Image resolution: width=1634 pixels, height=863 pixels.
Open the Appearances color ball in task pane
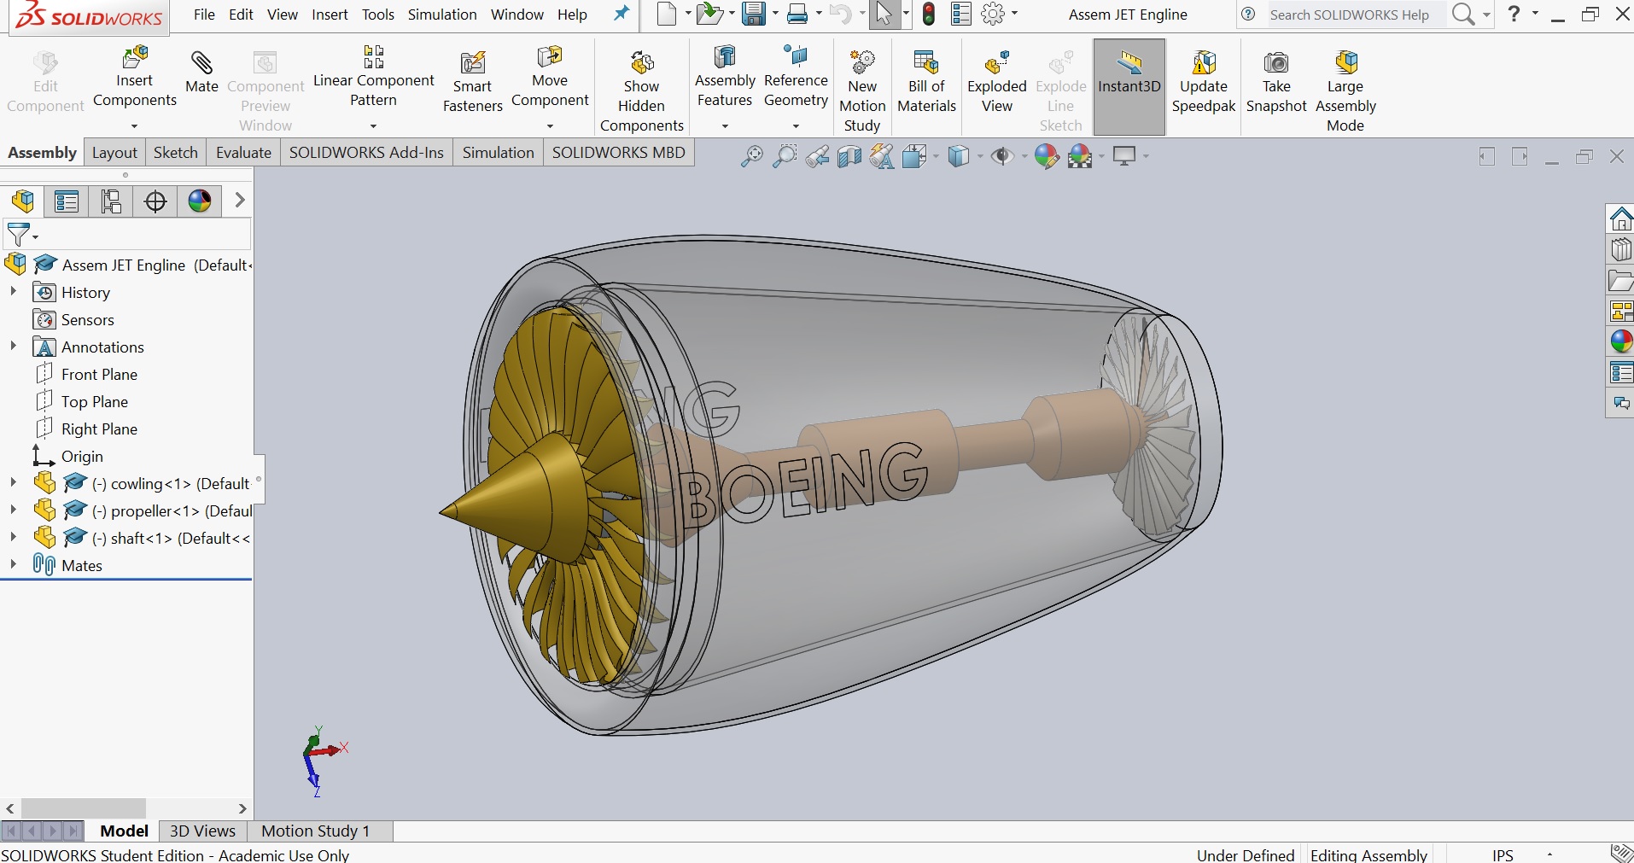tap(1621, 341)
